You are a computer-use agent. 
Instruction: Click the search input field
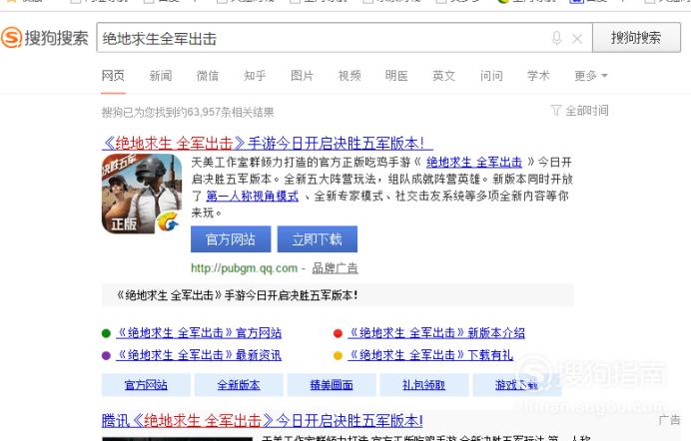tap(344, 38)
